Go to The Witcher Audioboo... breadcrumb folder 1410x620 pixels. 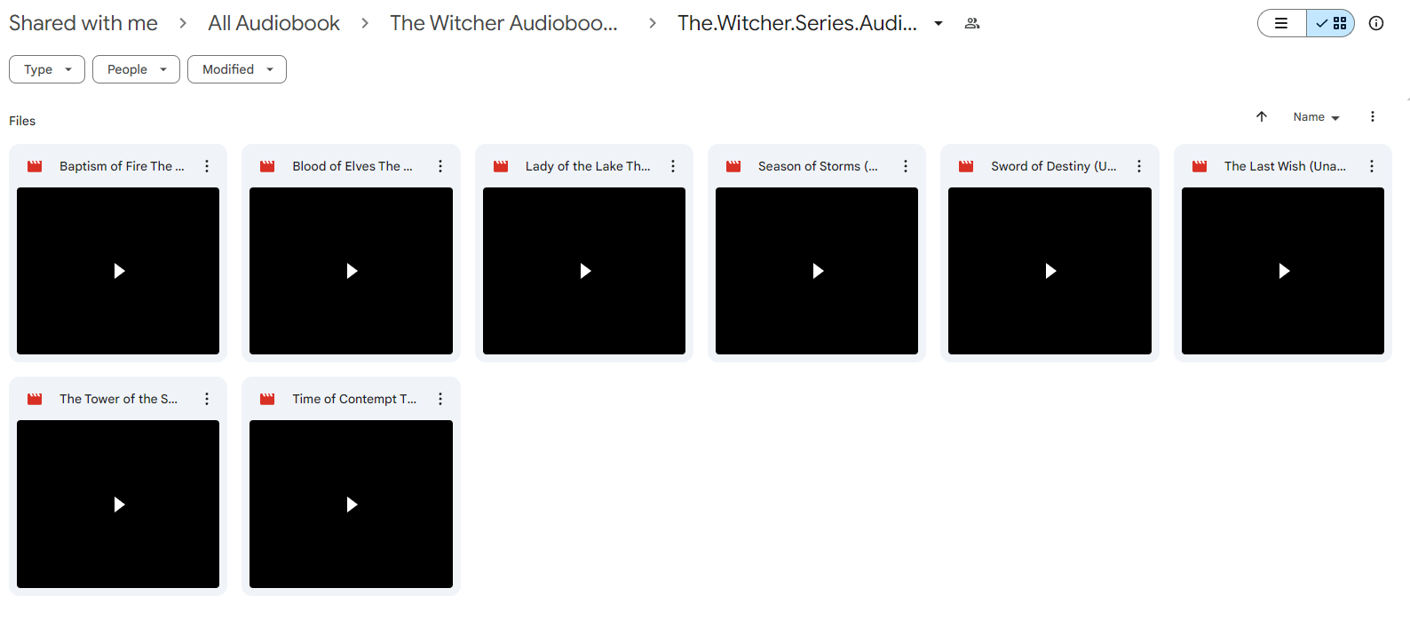click(503, 23)
